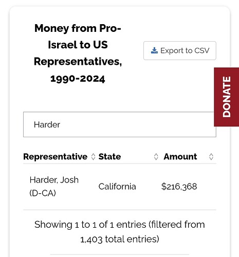This screenshot has height=257, width=239.
Task: Click the California state cell
Action: pos(117,187)
